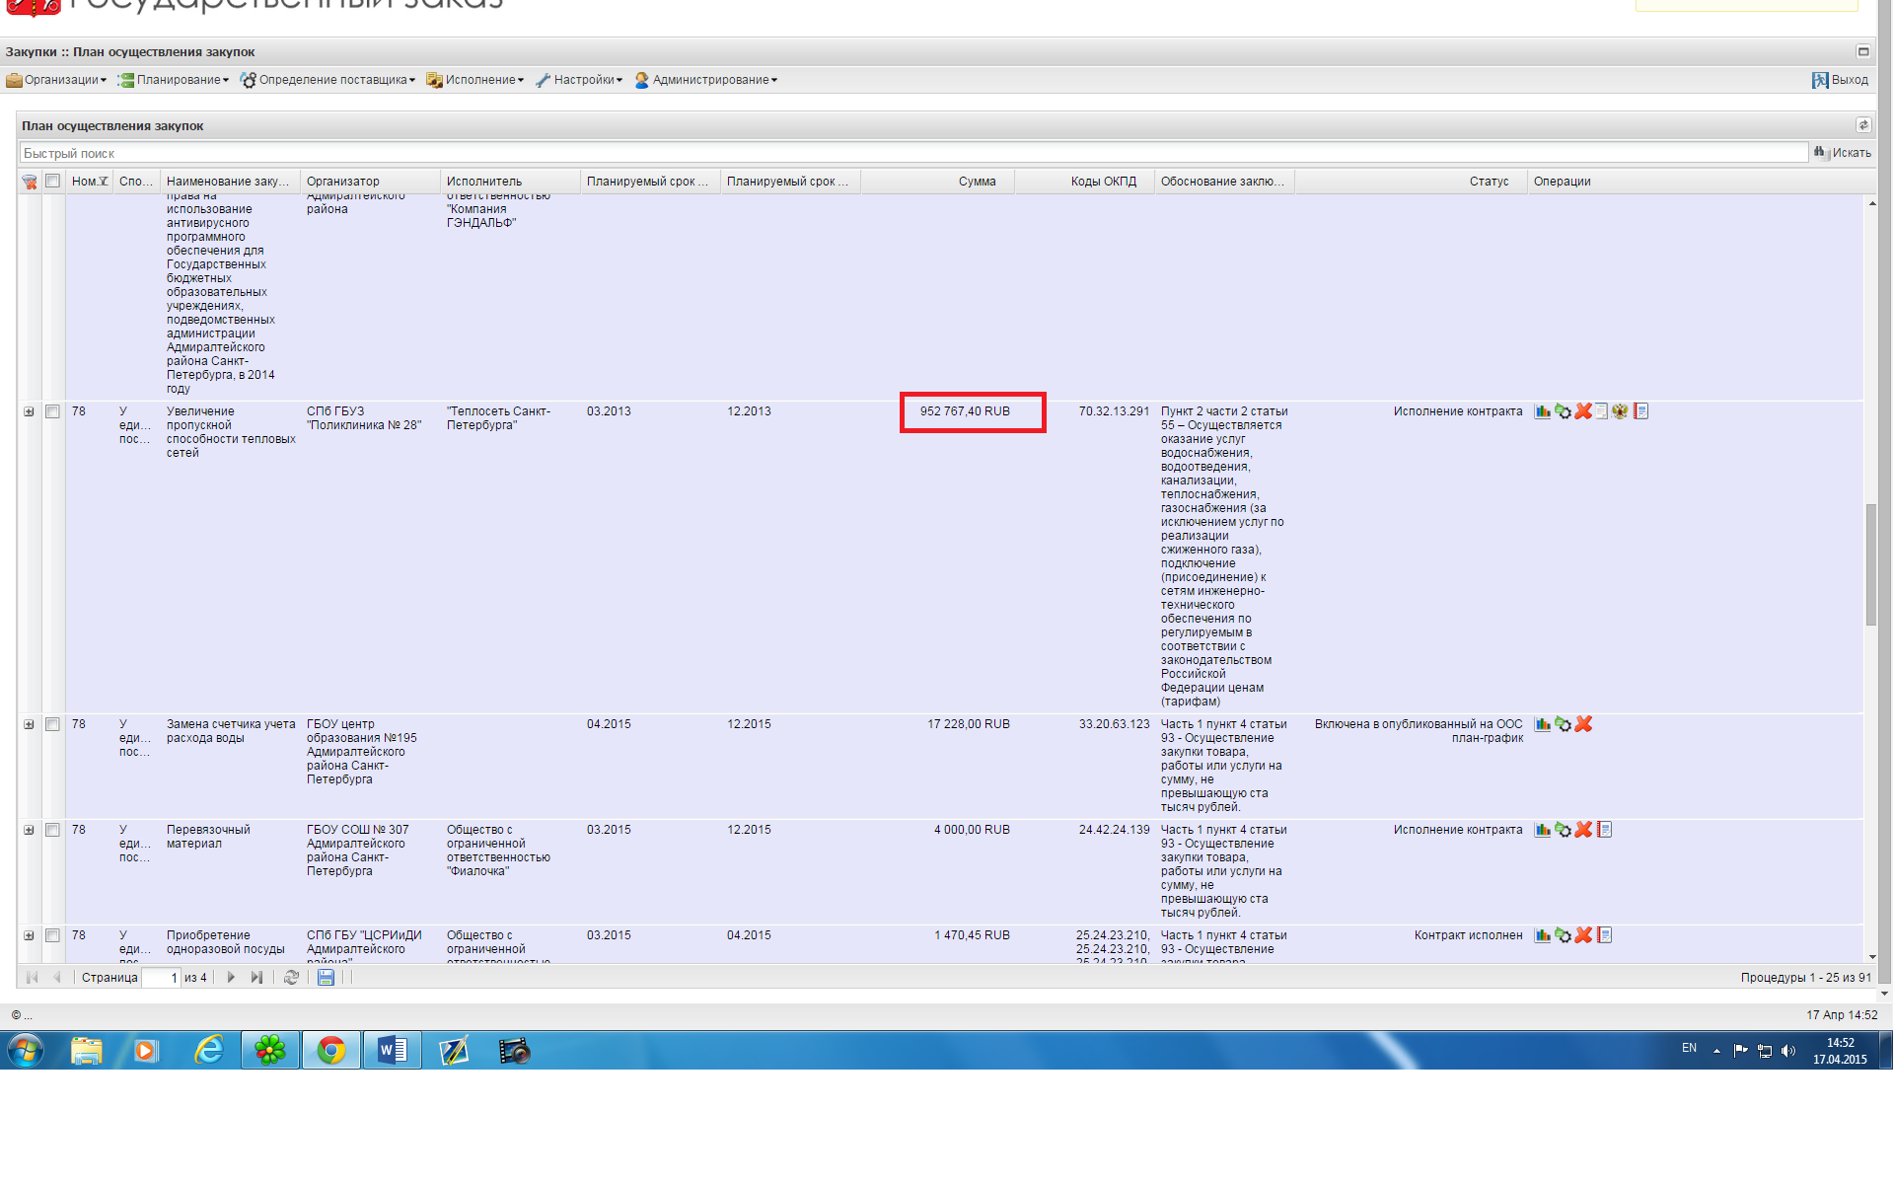Open the Настройки dropdown menu
The height and width of the screenshot is (1184, 1894).
tap(579, 80)
